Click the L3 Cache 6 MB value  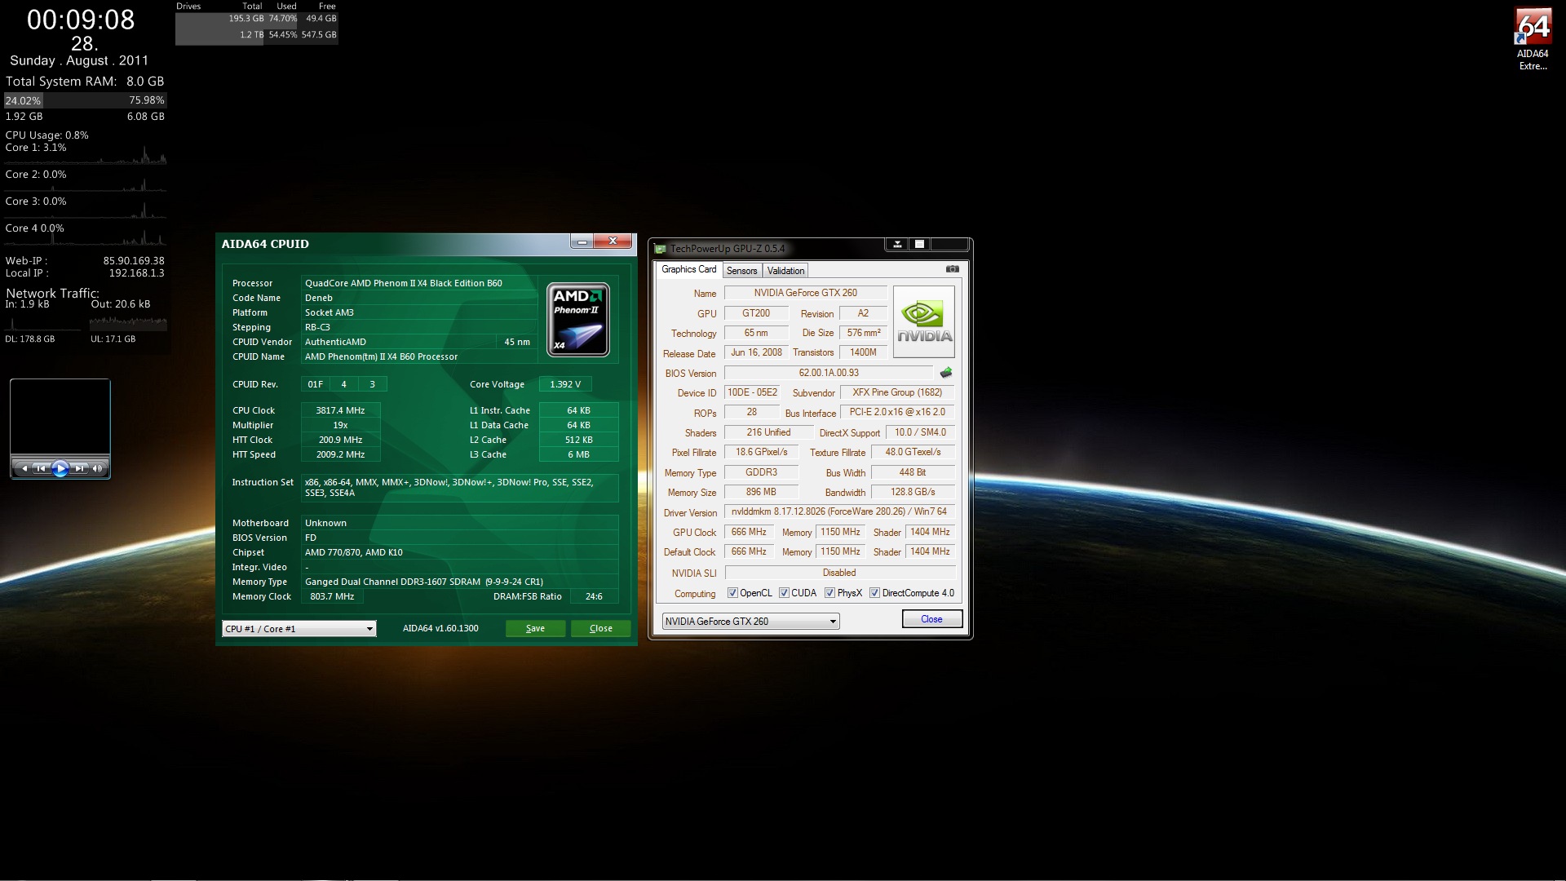[x=578, y=454]
